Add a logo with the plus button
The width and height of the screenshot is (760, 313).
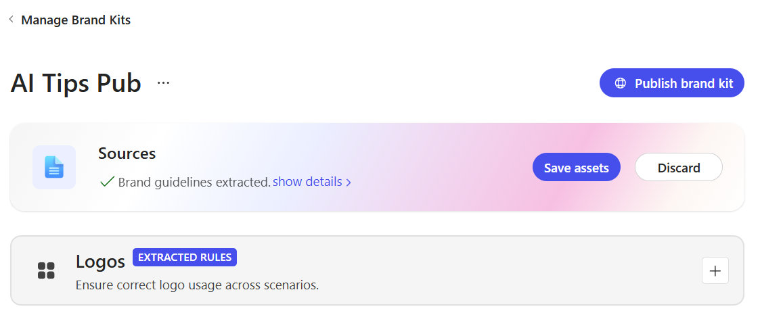point(715,270)
